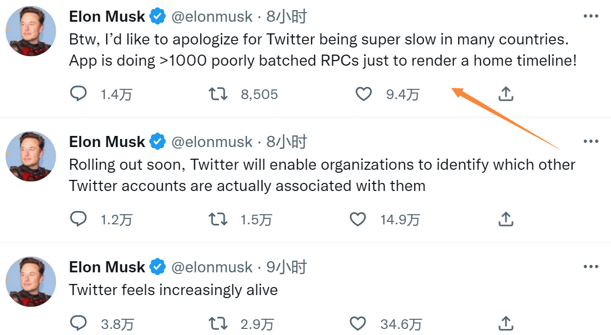Image resolution: width=611 pixels, height=335 pixels.
Task: Retweet the organizations identify accounts tweet
Action: pos(219,219)
